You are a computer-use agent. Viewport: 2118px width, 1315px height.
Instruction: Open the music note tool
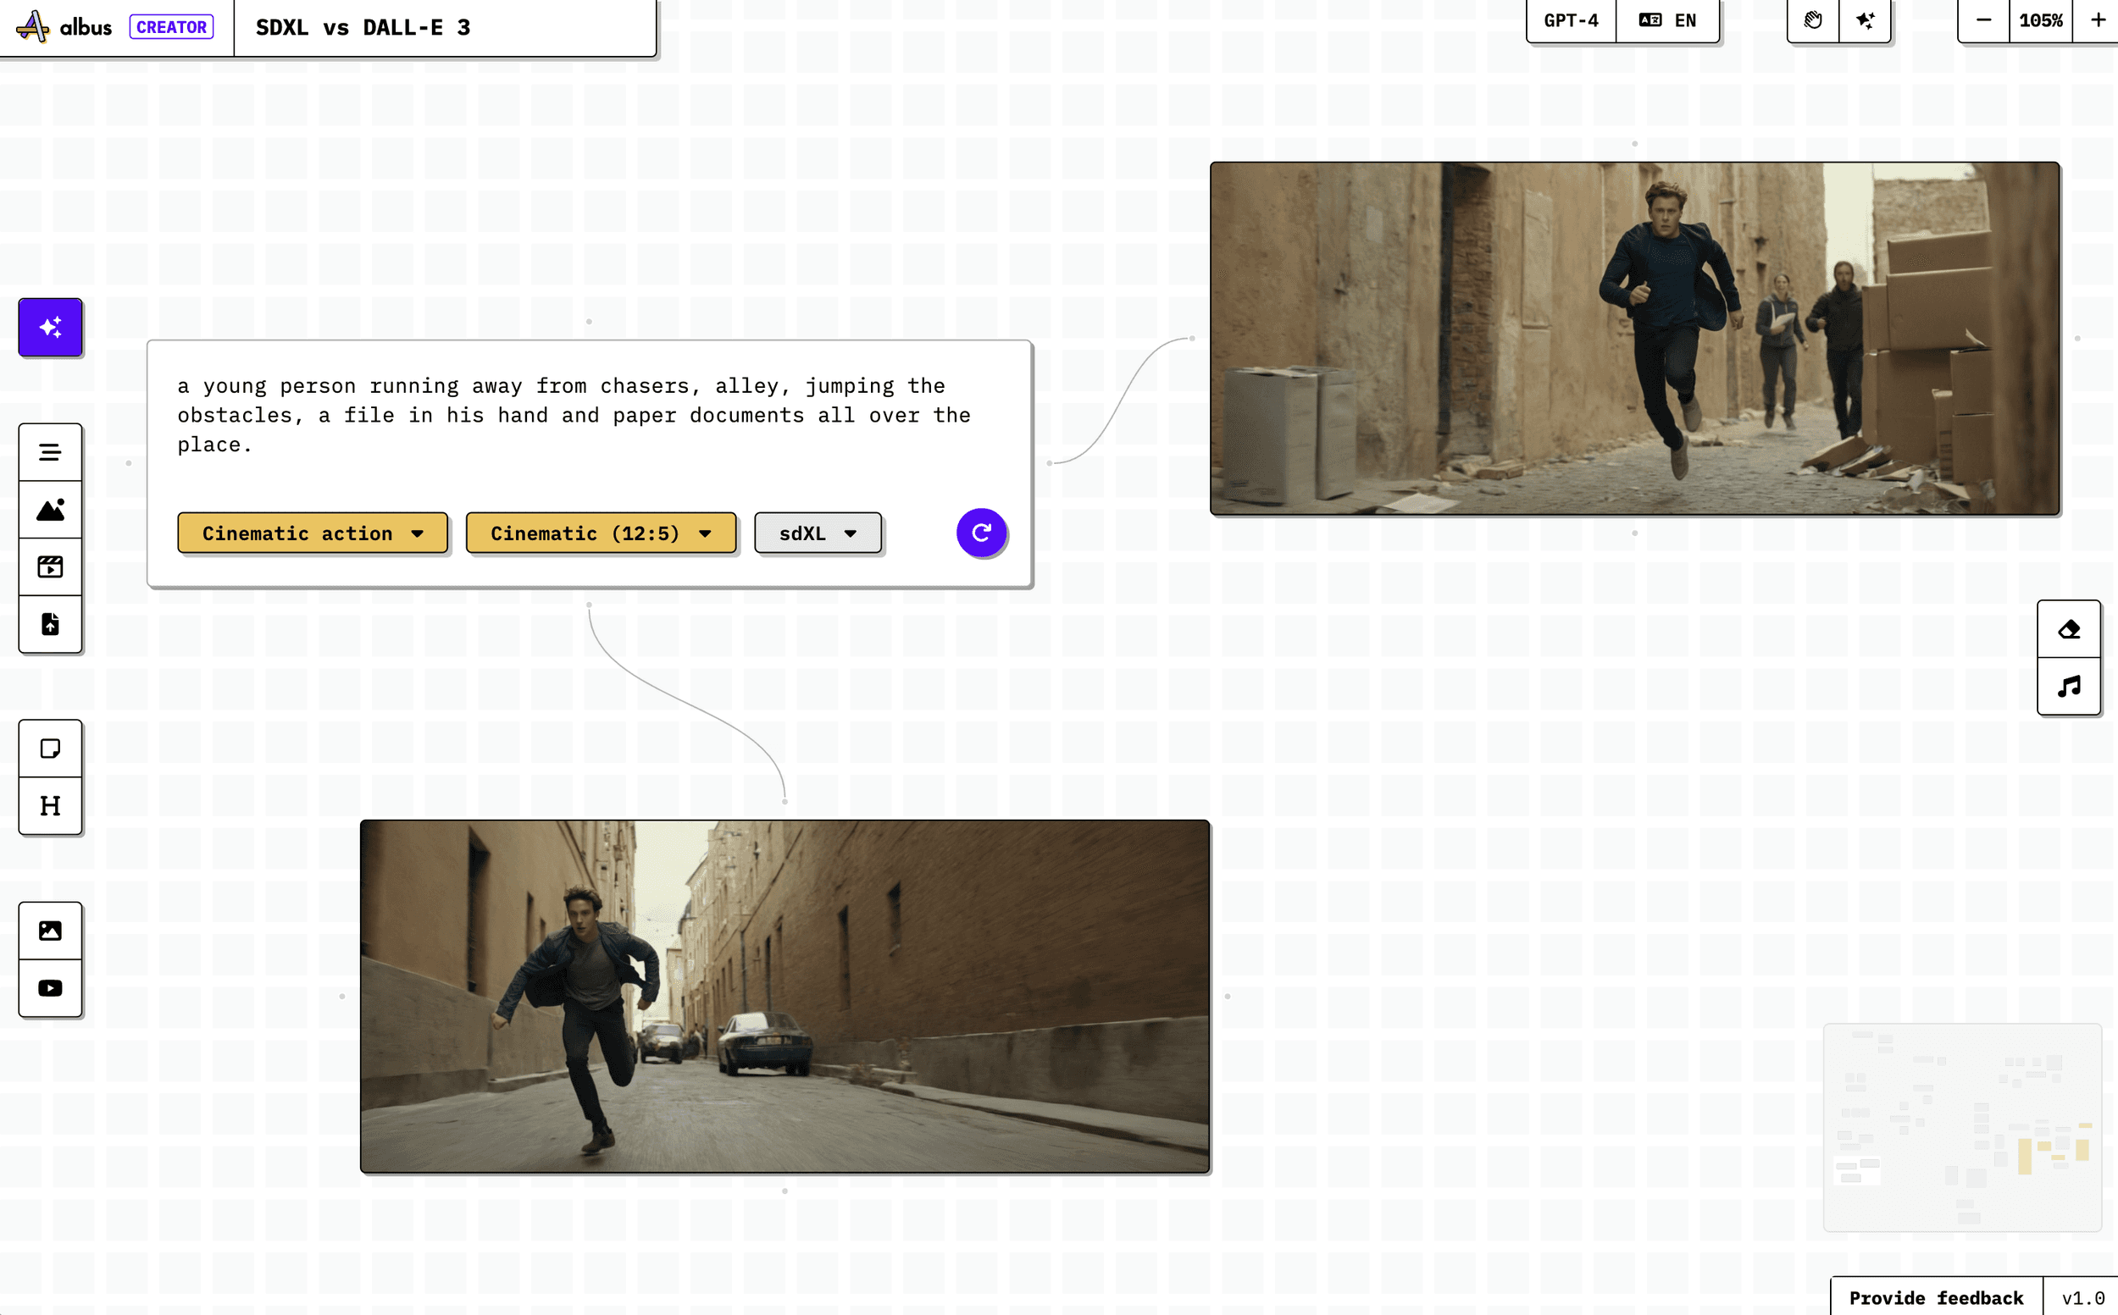coord(2068,686)
